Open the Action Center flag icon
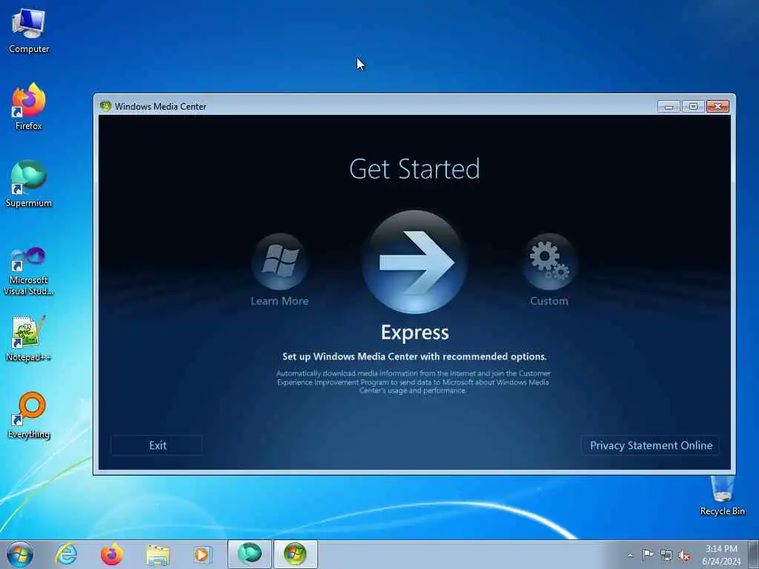This screenshot has height=569, width=759. [x=648, y=554]
